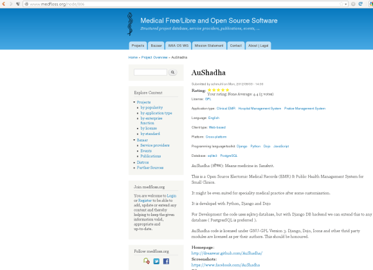Open the Bazaar sidebar link

[x=142, y=140]
